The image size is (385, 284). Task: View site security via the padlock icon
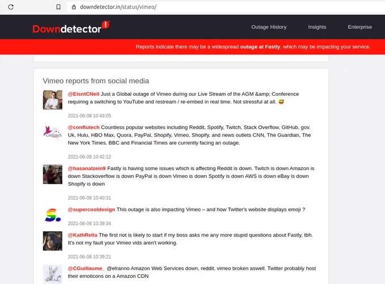pos(74,7)
